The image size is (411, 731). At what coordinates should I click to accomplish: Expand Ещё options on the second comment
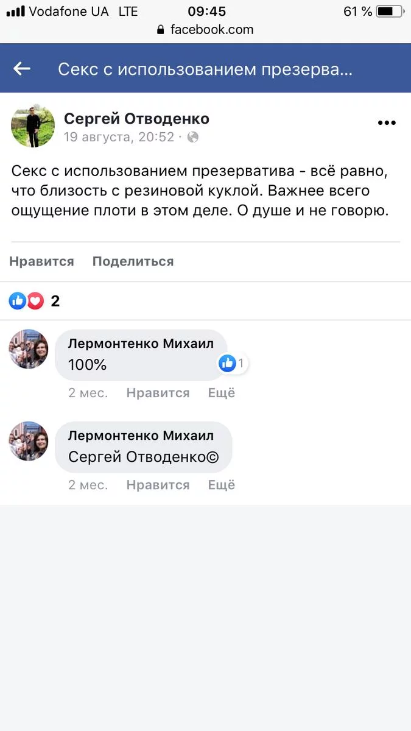222,485
